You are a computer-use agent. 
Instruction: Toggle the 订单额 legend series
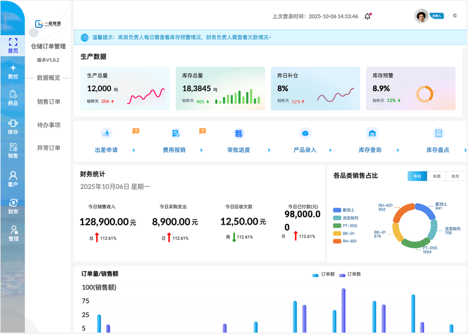point(322,274)
